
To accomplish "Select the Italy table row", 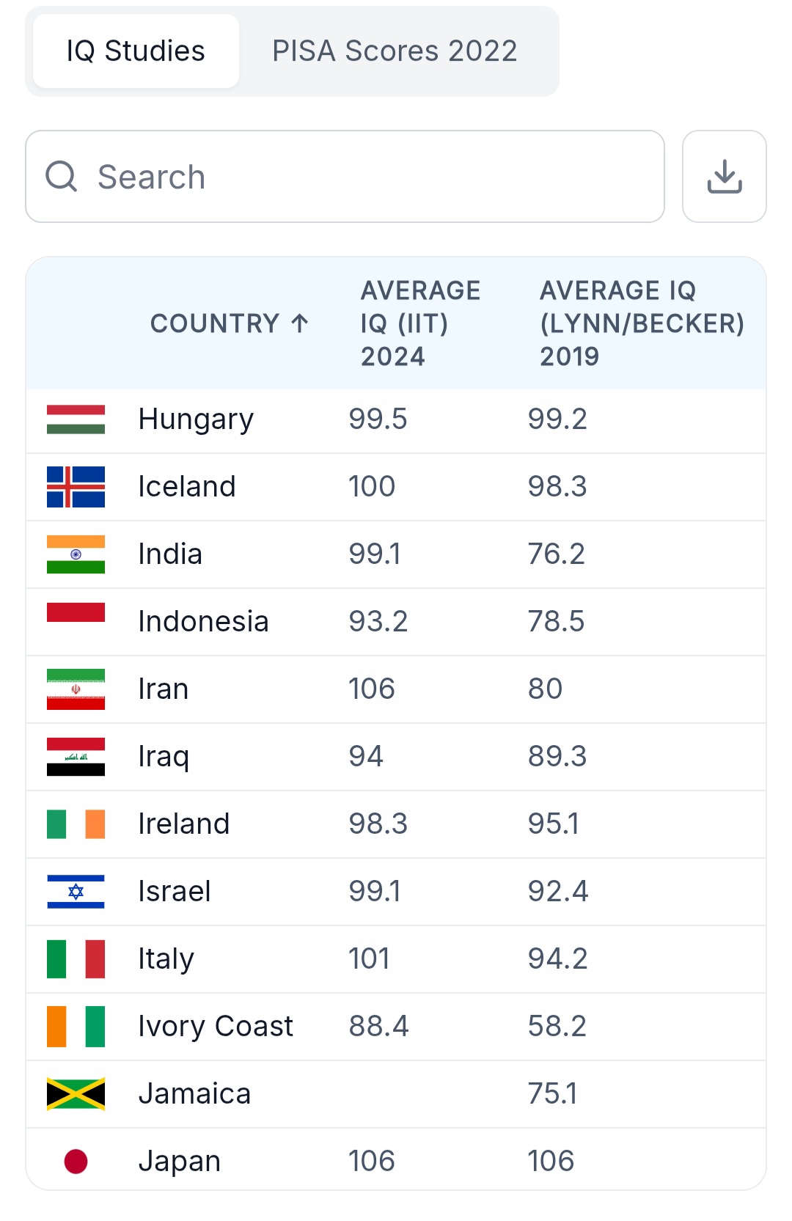I will 396,959.
